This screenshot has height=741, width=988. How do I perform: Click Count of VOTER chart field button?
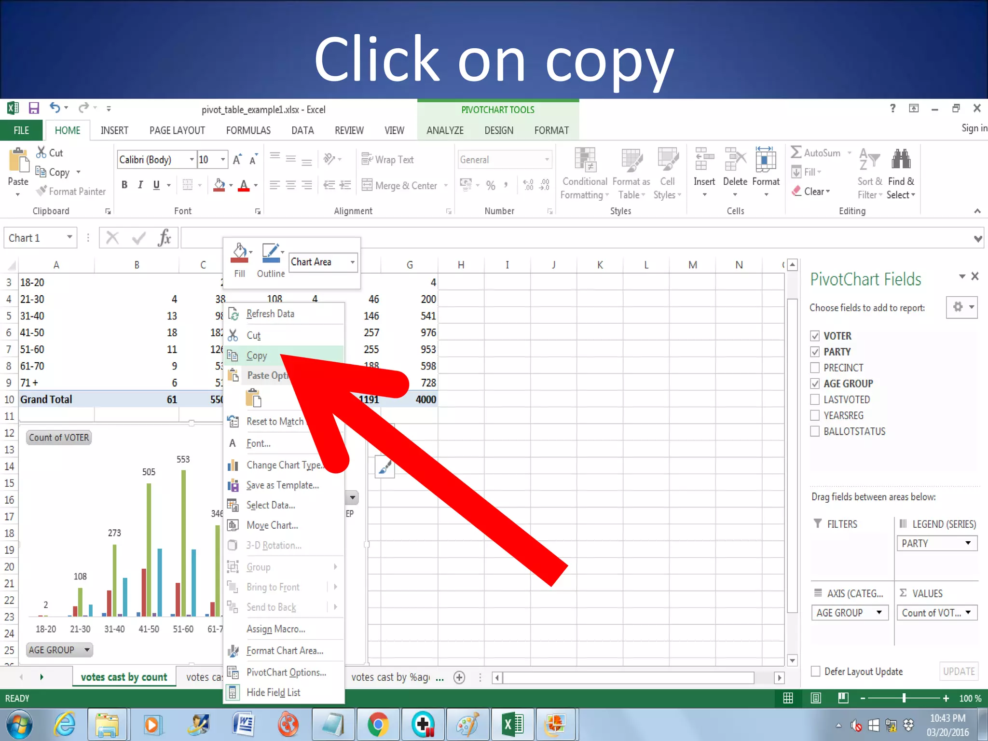click(59, 438)
